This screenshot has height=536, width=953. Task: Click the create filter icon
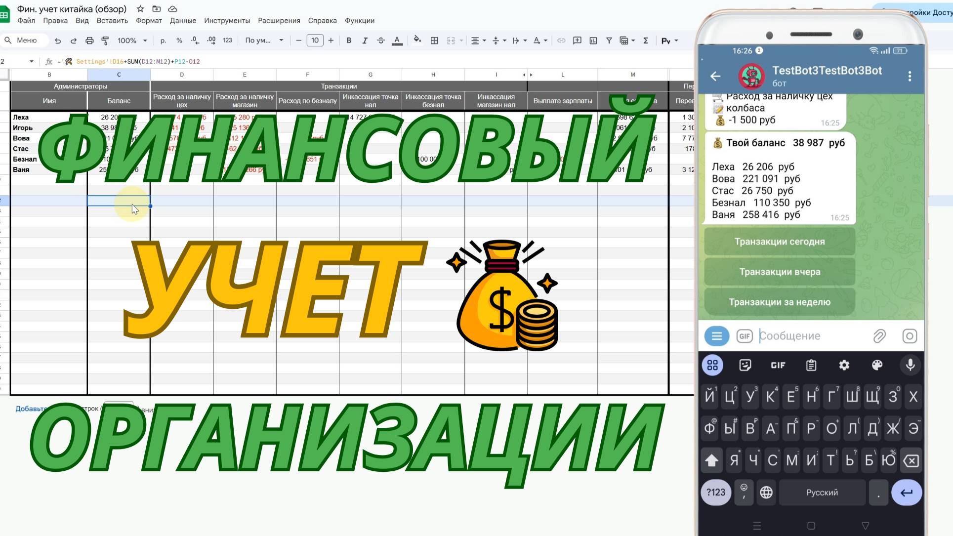tap(609, 41)
